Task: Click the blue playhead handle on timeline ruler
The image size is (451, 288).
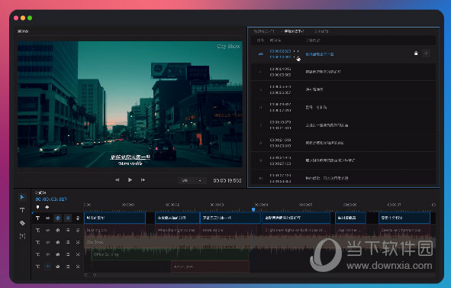Action: click(x=253, y=209)
